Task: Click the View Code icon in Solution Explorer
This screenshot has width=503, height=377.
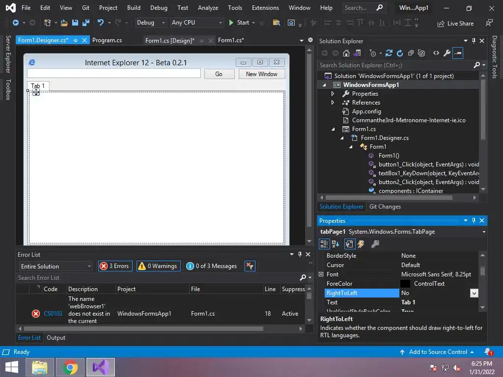Action: click(x=436, y=53)
